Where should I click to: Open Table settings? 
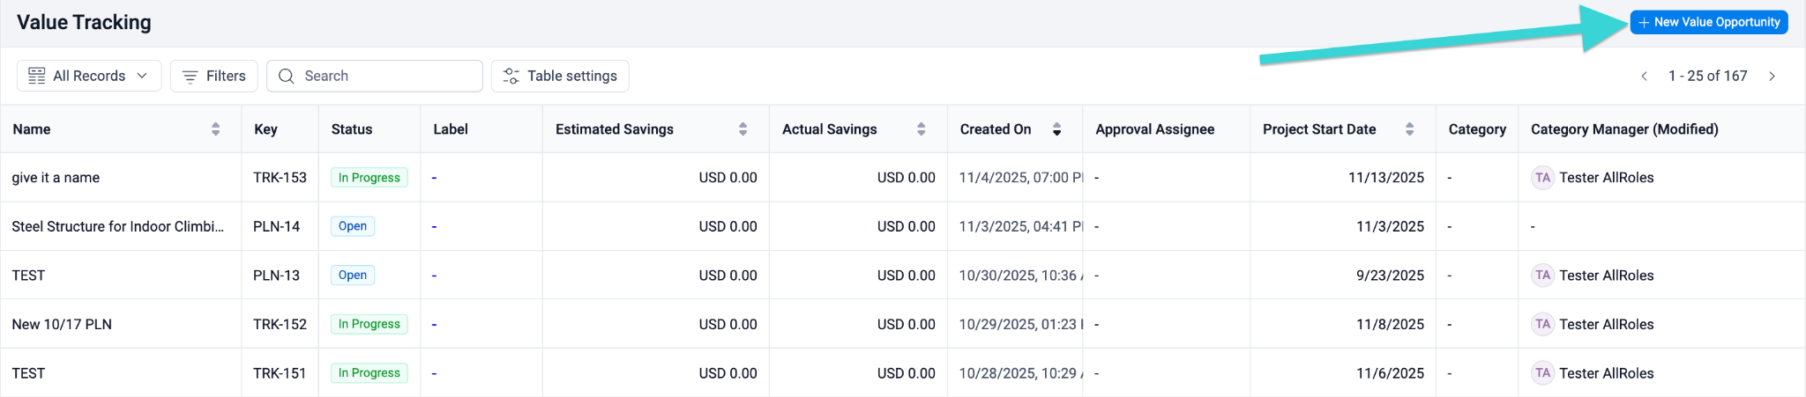[x=559, y=76]
